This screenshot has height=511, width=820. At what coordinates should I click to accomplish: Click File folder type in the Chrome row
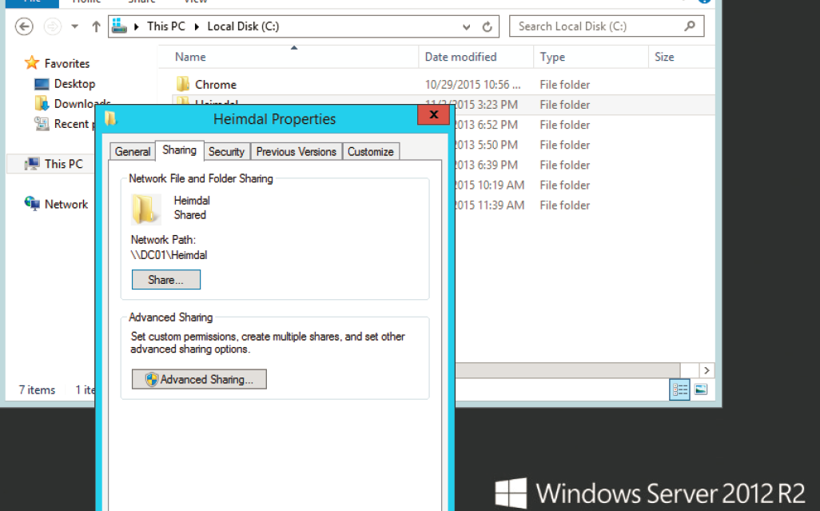tap(565, 84)
